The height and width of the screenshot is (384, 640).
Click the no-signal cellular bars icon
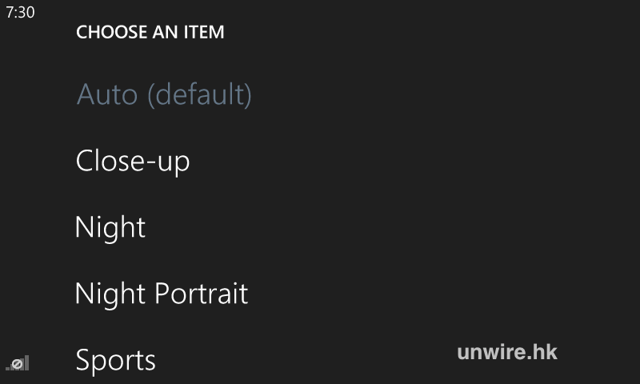pyautogui.click(x=18, y=363)
